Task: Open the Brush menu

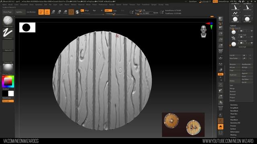Action: pos(10,4)
